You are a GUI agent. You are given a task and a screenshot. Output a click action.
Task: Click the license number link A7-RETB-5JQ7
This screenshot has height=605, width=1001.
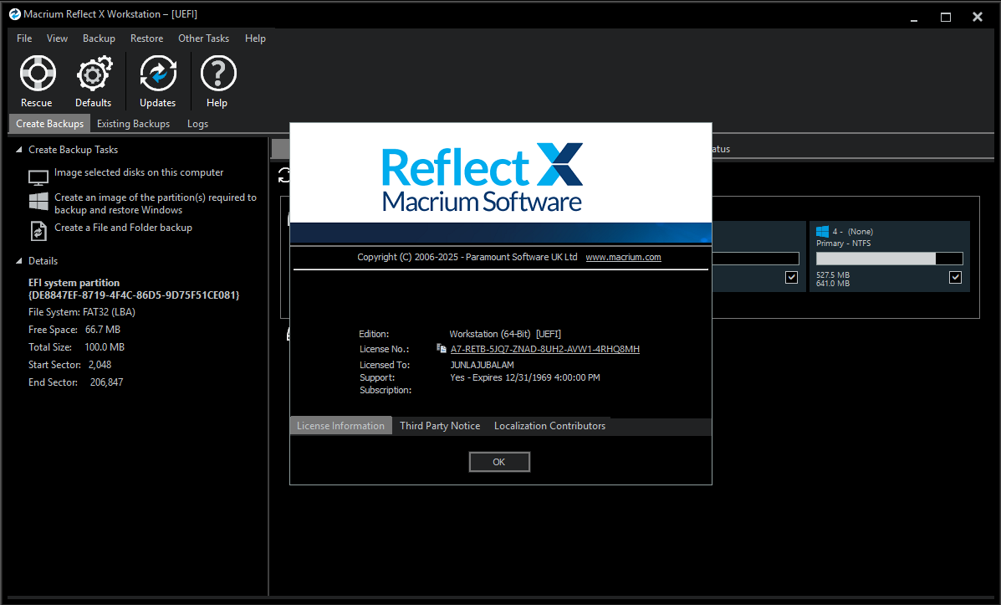(x=545, y=349)
